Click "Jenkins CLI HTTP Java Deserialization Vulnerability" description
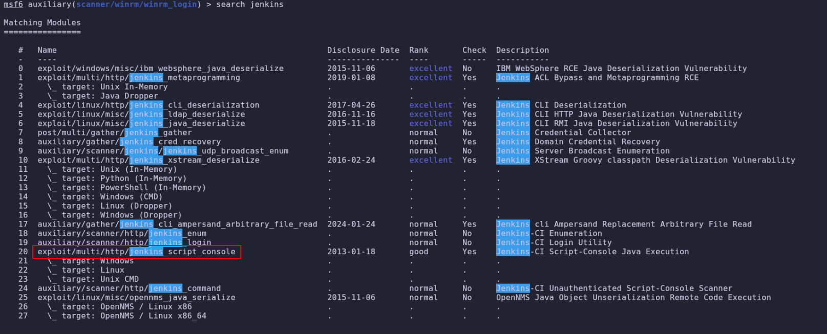The height and width of the screenshot is (334, 827). click(x=619, y=115)
